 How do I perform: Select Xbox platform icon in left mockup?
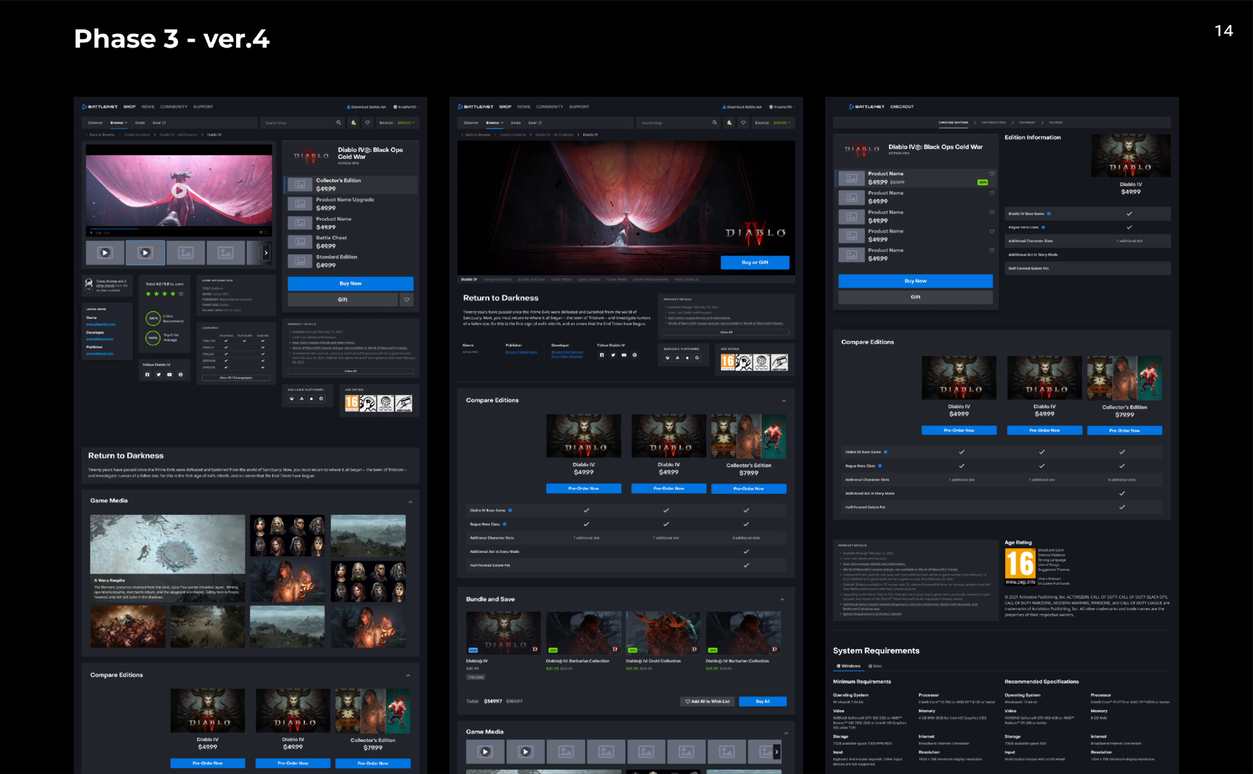pos(292,398)
